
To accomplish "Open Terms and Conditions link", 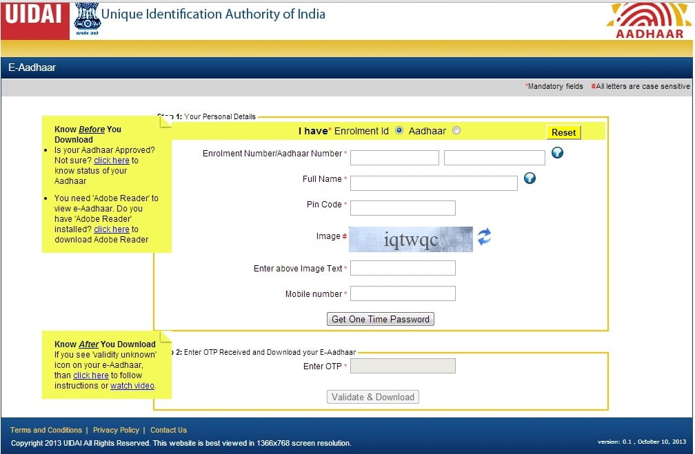I will click(x=46, y=430).
